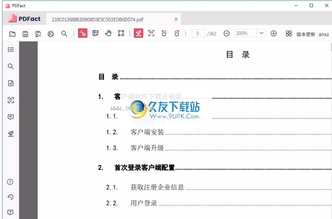Open the history clock icon
This screenshot has height=219, width=332.
click(x=11, y=197)
